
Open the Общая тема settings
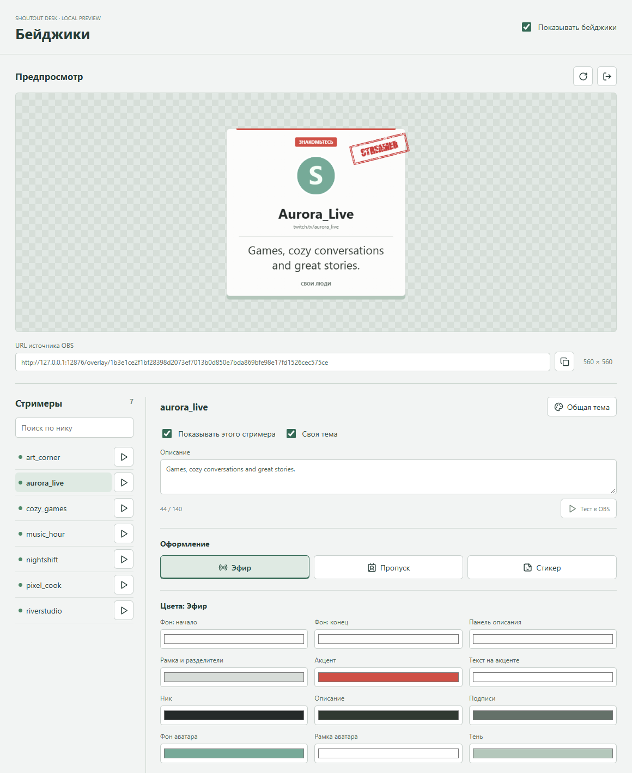[x=582, y=407]
